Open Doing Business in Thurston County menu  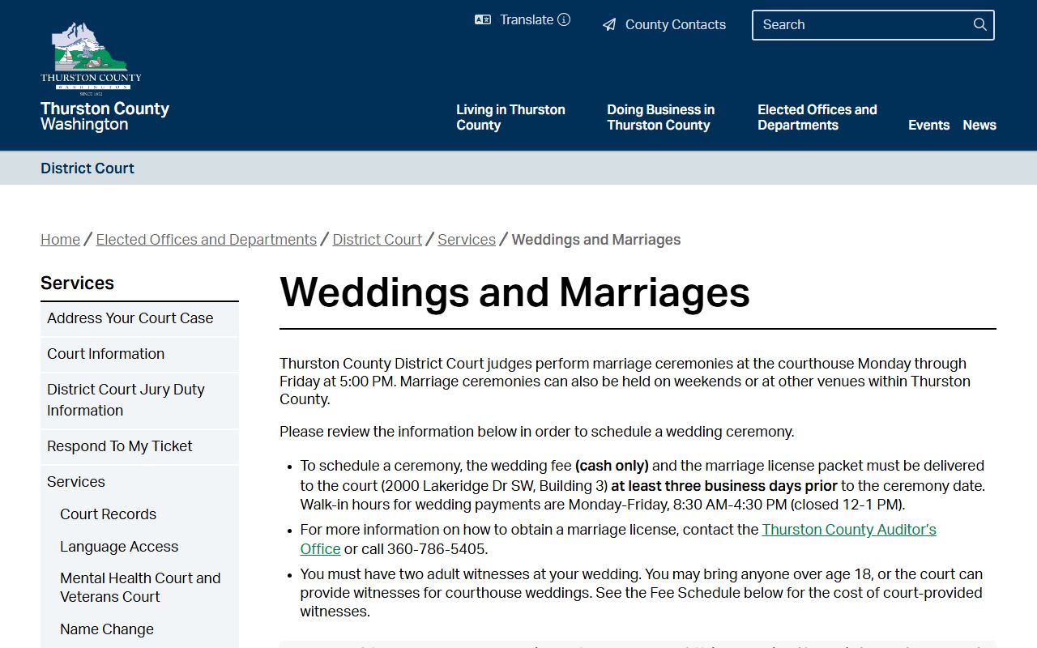661,117
